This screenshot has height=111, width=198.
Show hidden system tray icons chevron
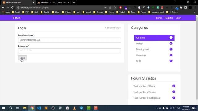157,108
